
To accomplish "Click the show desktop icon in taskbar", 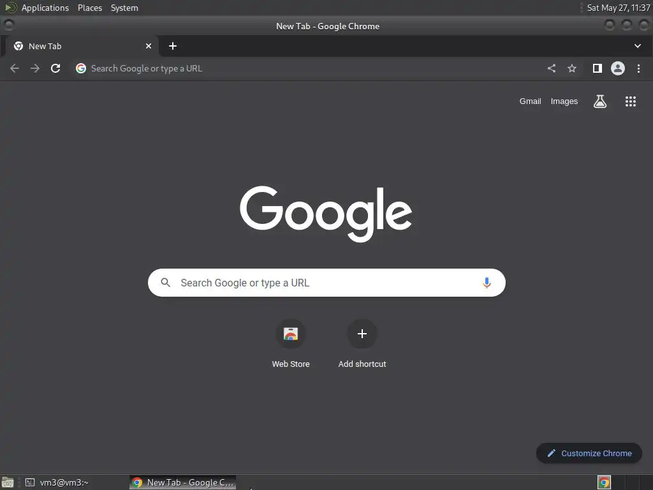I will tap(8, 482).
